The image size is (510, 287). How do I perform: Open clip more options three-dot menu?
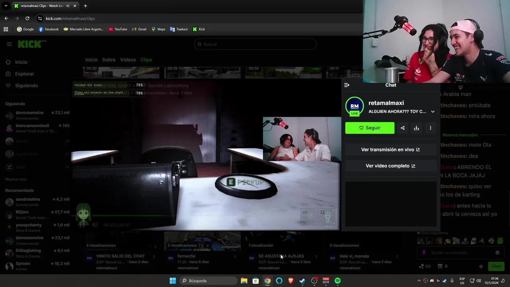(430, 128)
